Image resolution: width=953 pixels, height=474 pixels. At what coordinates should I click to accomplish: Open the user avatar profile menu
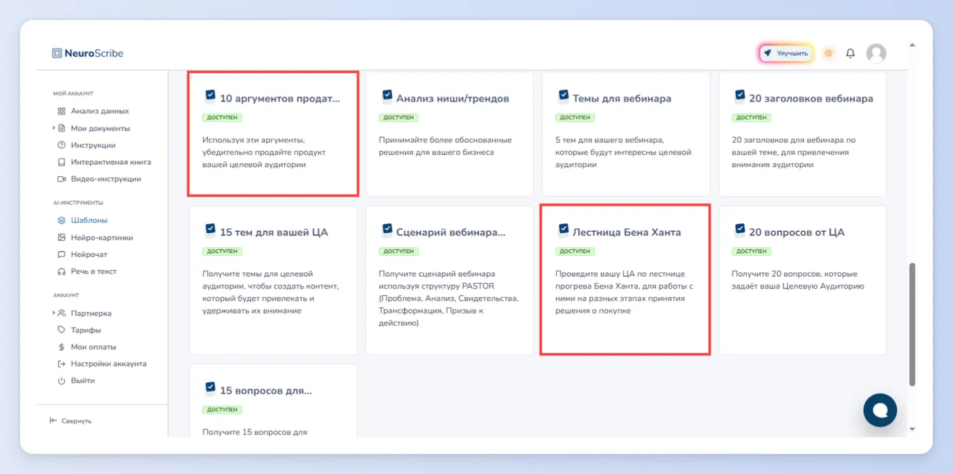[x=876, y=53]
